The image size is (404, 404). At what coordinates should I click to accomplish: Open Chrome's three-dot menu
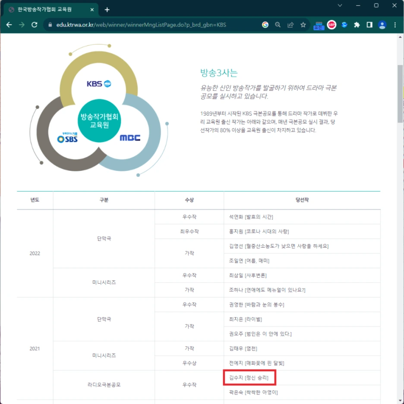395,25
